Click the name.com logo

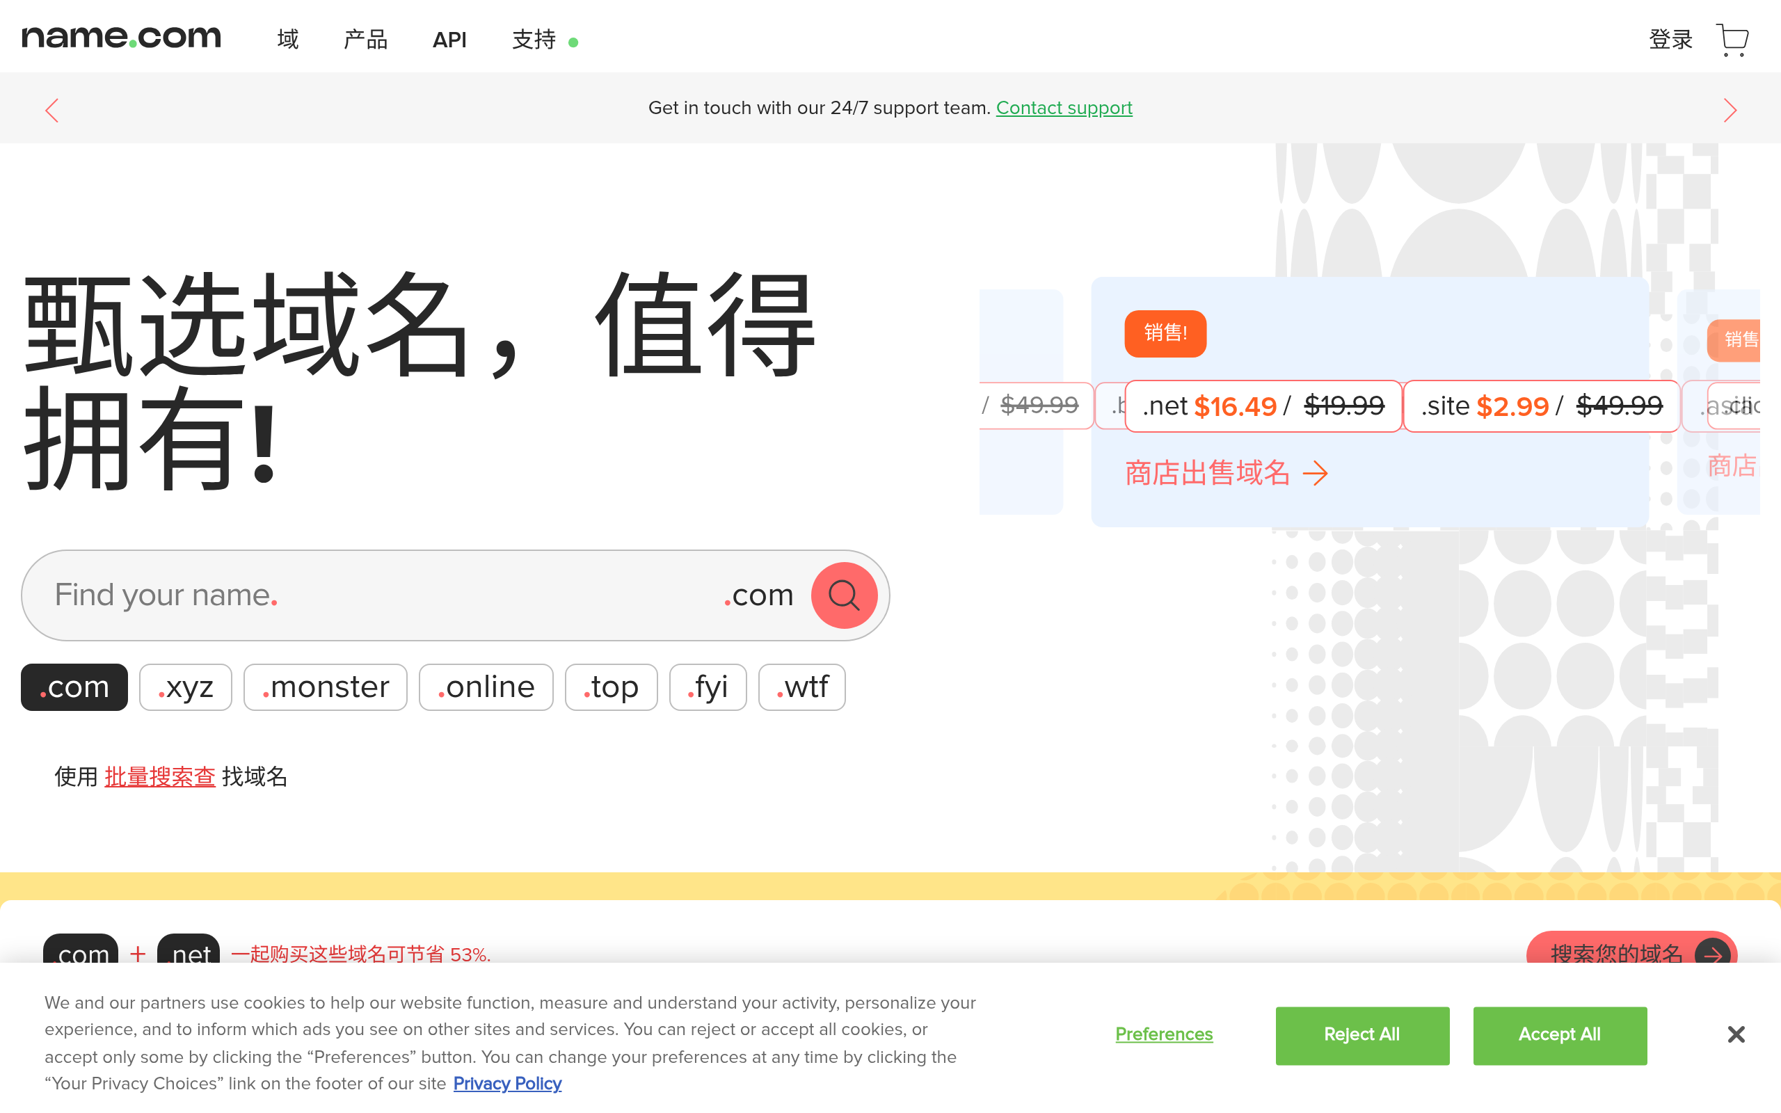coord(122,37)
